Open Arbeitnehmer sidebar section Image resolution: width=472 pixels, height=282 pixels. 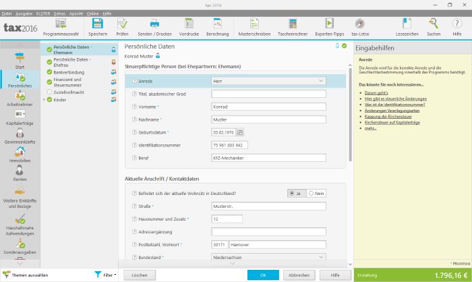point(20,98)
